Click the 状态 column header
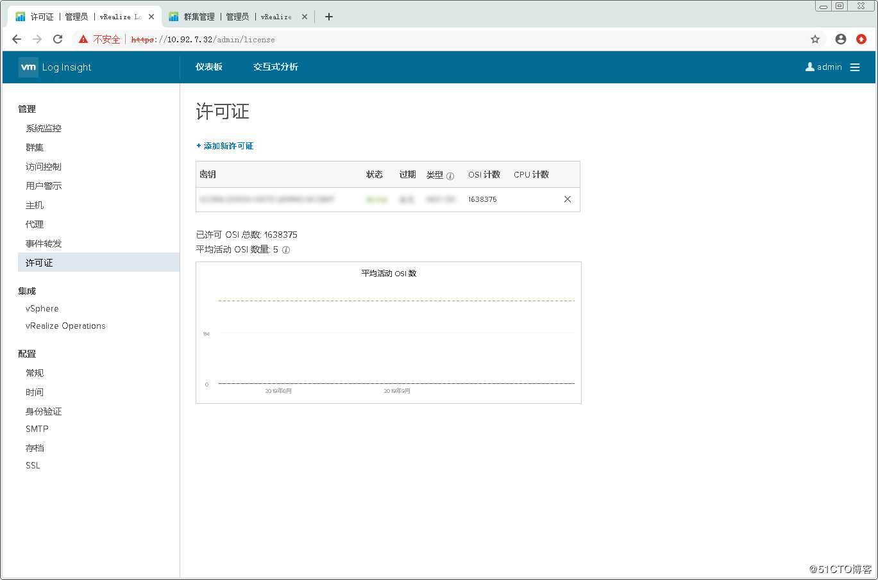This screenshot has width=878, height=580. point(375,174)
